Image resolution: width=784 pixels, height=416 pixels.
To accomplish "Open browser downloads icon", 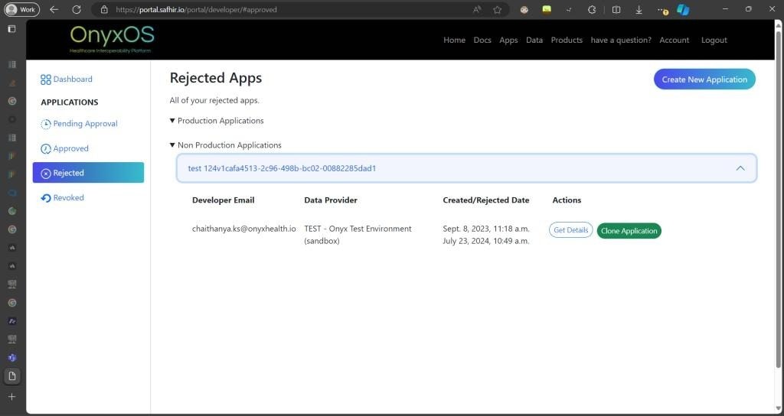I will (x=639, y=10).
